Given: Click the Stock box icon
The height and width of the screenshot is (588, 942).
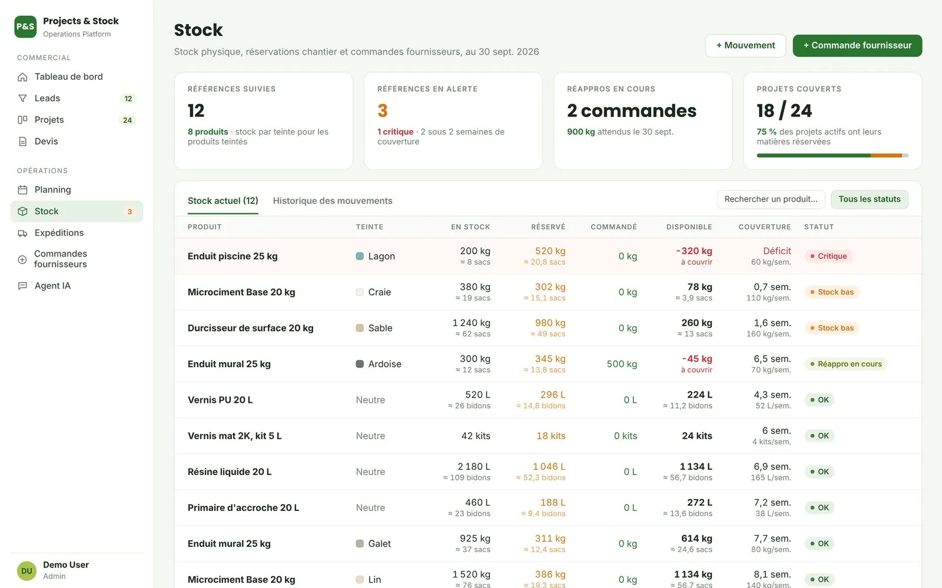Looking at the screenshot, I should coord(22,212).
